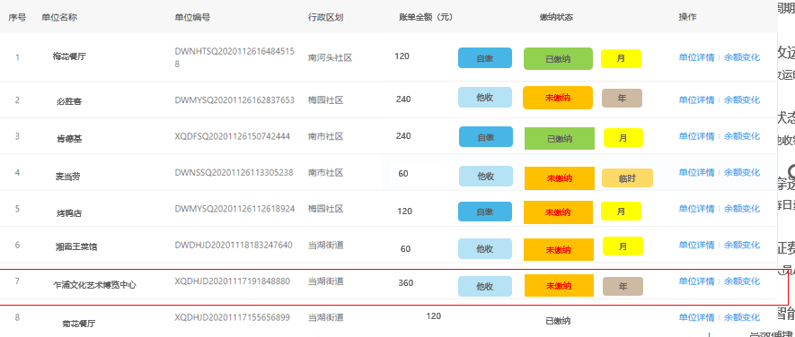
Task: Click 未缴纳 badge in 麦当劳 row
Action: (x=560, y=178)
